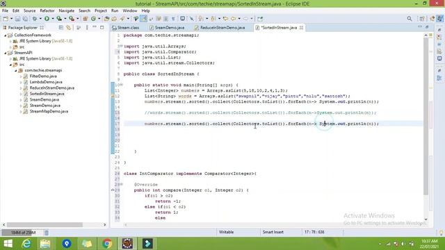This screenshot has height=250, width=445.
Task: Open the Project menu
Action: click(x=100, y=11)
